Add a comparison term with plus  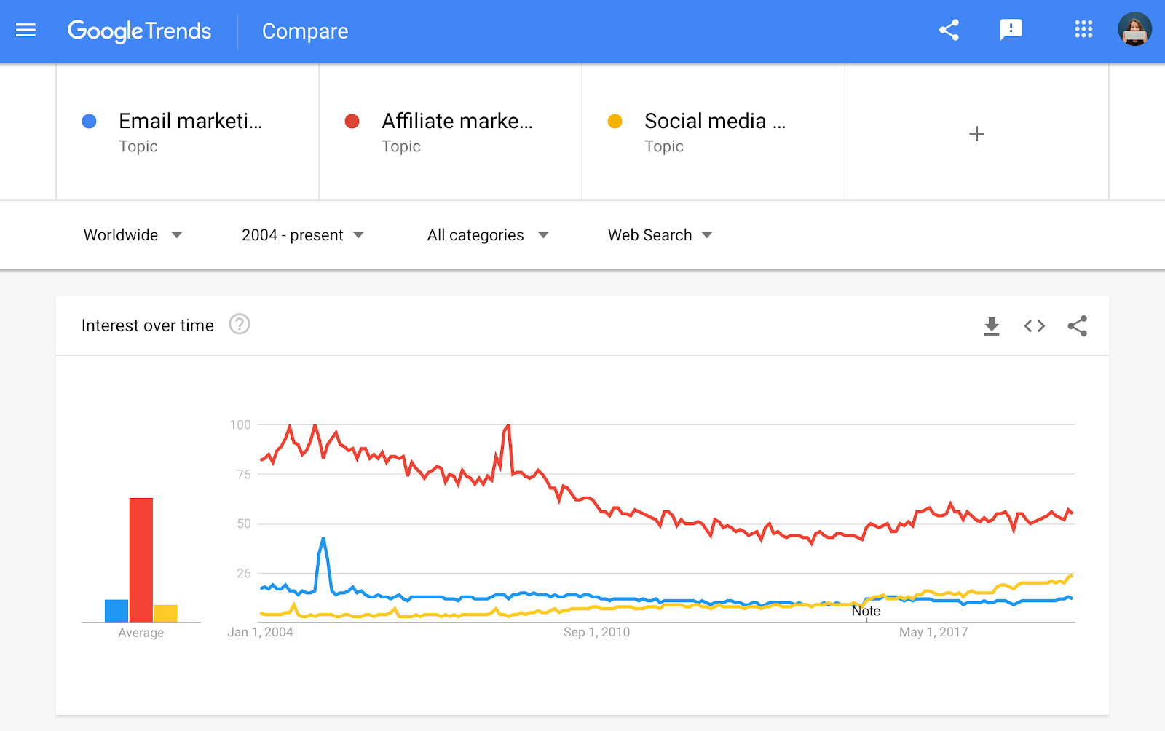[976, 134]
